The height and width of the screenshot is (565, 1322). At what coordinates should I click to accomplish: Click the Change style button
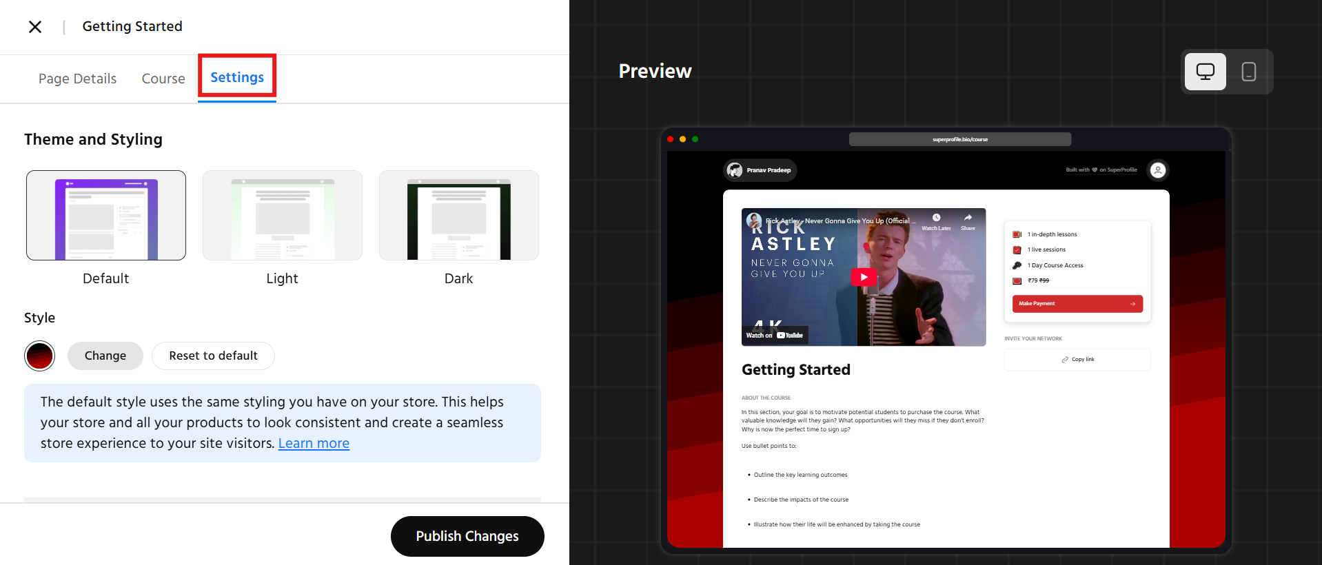click(x=105, y=356)
